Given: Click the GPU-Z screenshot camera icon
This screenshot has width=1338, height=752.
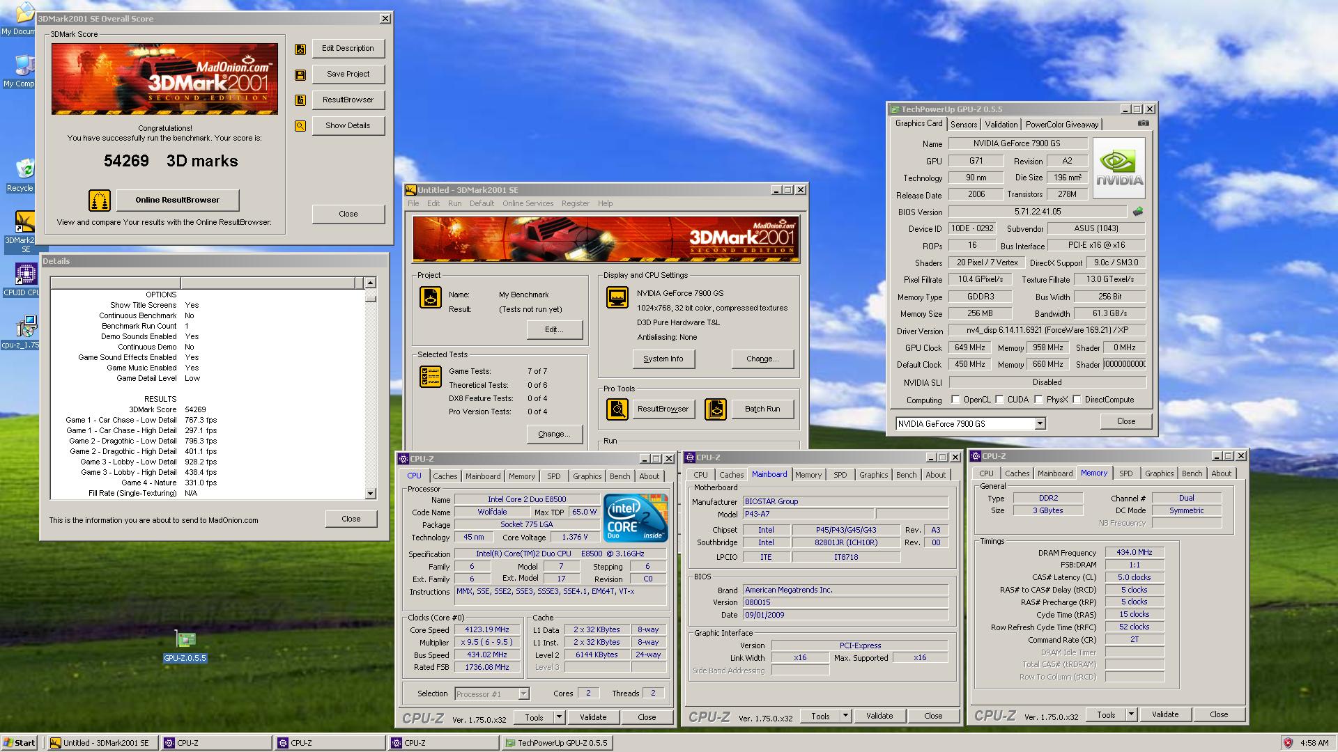Looking at the screenshot, I should pos(1144,123).
